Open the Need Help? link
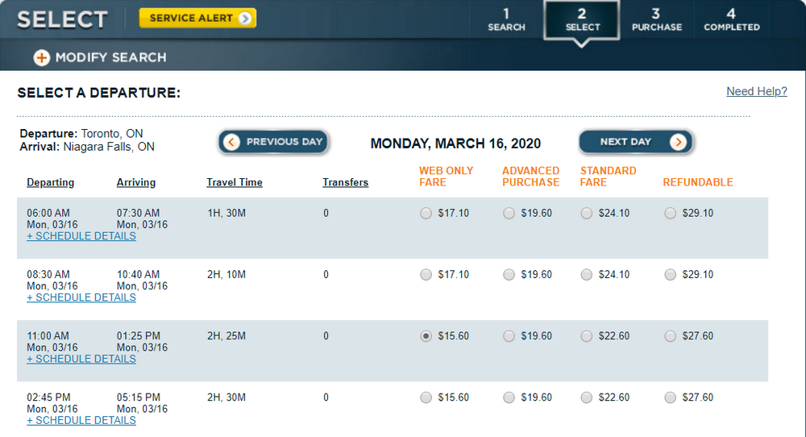This screenshot has width=806, height=437. [756, 91]
